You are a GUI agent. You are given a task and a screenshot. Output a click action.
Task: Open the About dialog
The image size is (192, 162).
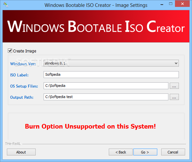pyautogui.click(x=21, y=152)
